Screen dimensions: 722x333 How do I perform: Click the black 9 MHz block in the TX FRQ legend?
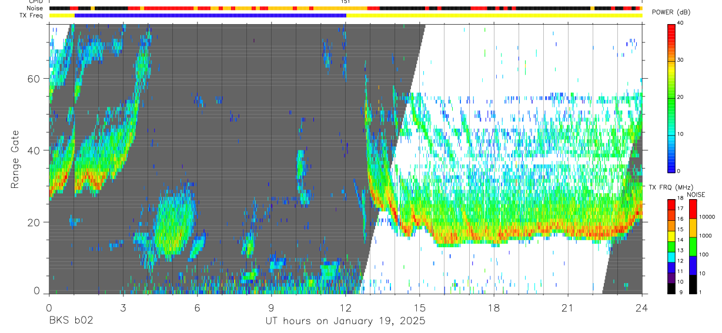point(671,290)
